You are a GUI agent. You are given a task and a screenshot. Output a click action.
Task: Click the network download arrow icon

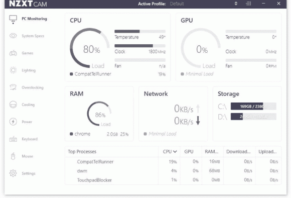click(x=198, y=121)
